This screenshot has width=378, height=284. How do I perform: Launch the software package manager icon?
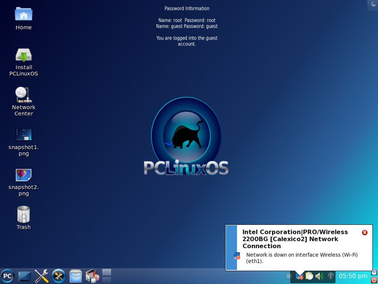pos(93,276)
